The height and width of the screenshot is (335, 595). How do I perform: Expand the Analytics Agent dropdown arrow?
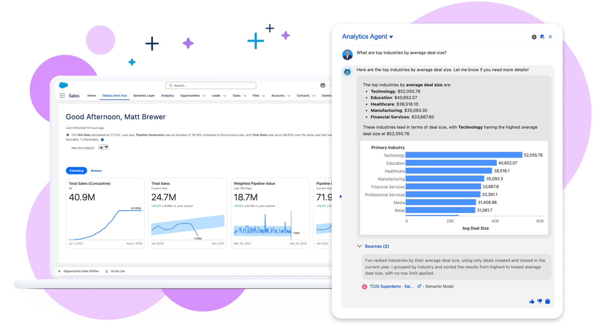tap(391, 37)
